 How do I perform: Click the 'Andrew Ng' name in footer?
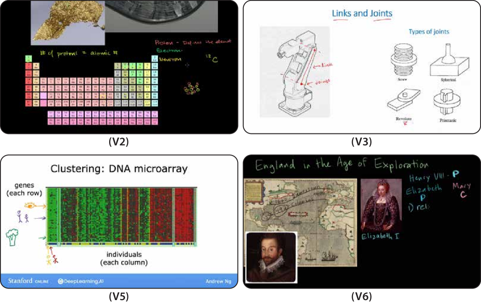[x=218, y=281]
